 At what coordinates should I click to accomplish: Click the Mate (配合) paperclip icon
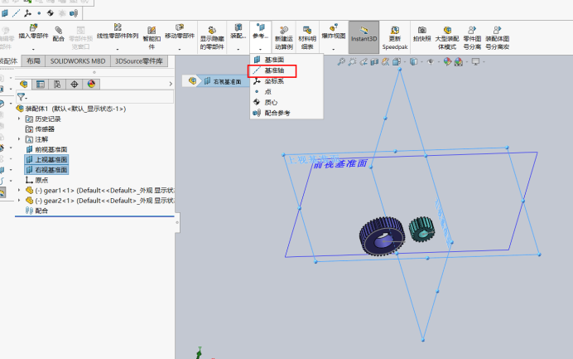58,30
